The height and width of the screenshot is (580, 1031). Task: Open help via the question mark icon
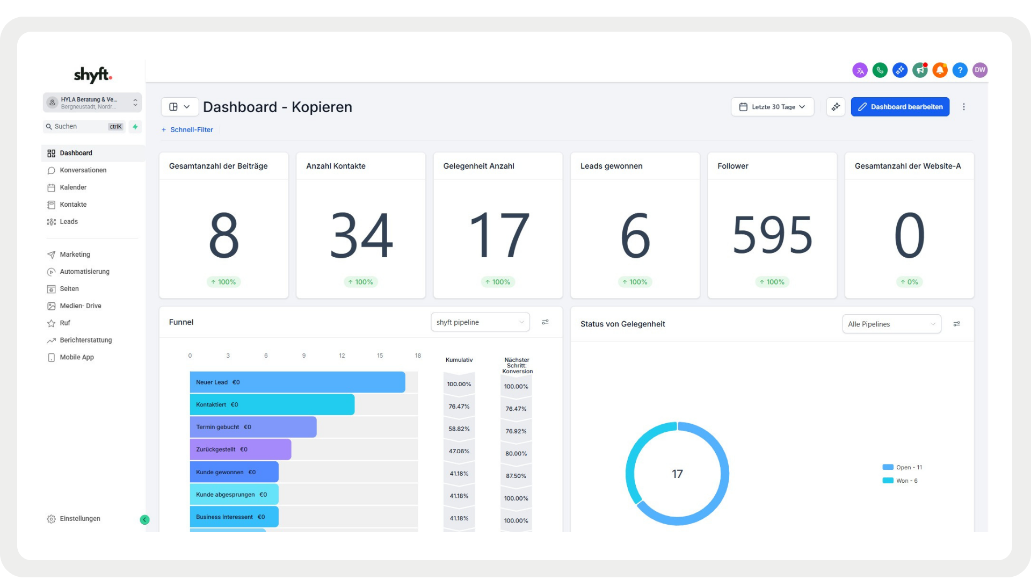960,70
